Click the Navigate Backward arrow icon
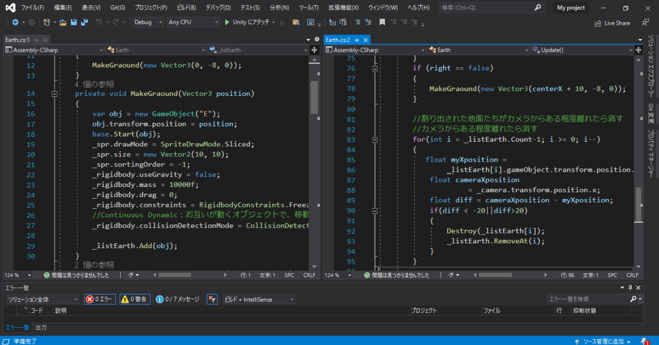Viewport: 659px width, 345px height. [15, 22]
